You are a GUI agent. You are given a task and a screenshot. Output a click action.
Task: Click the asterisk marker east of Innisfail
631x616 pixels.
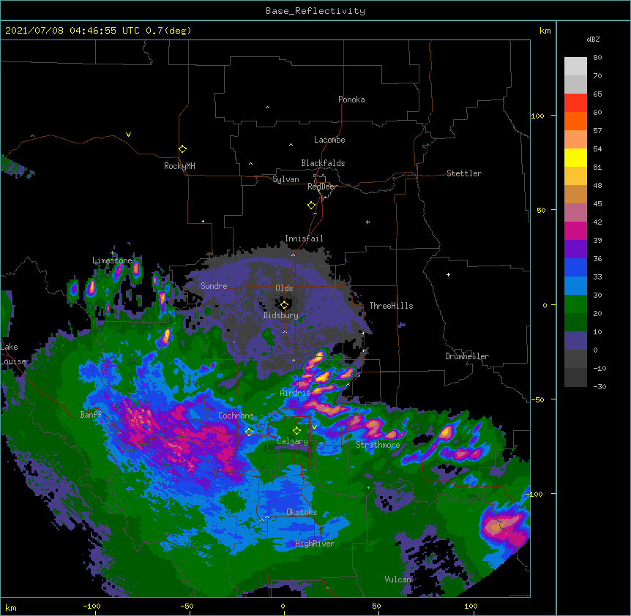[x=367, y=222]
